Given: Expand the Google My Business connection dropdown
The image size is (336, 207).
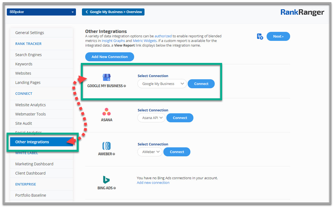Looking at the screenshot, I should click(162, 84).
